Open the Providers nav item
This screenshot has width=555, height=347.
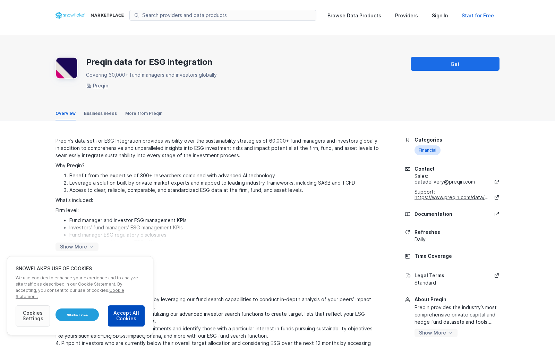tap(406, 16)
